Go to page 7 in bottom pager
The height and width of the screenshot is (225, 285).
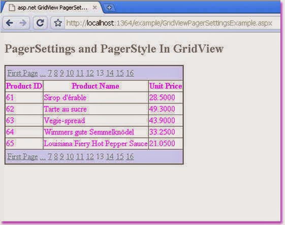(x=50, y=156)
